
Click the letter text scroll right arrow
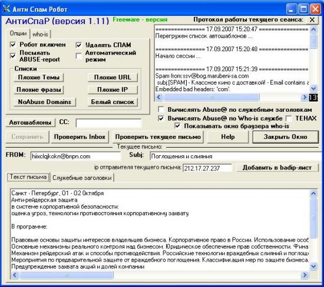[305, 275]
